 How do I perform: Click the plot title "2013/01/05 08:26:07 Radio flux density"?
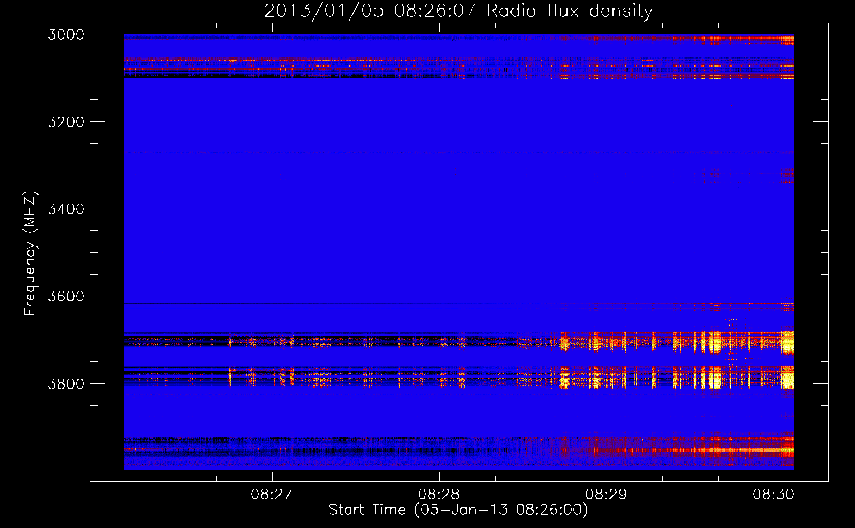click(x=458, y=11)
